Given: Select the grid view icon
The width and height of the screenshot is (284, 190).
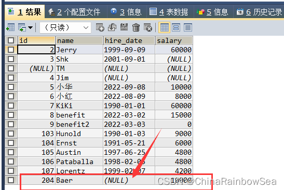Looking at the screenshot, I should point(164,27).
